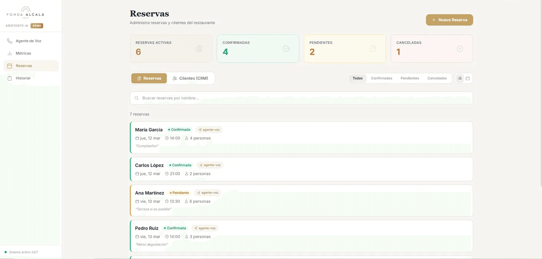The image size is (542, 259).
Task: Click the agente-voz tag on María García
Action: (209, 130)
